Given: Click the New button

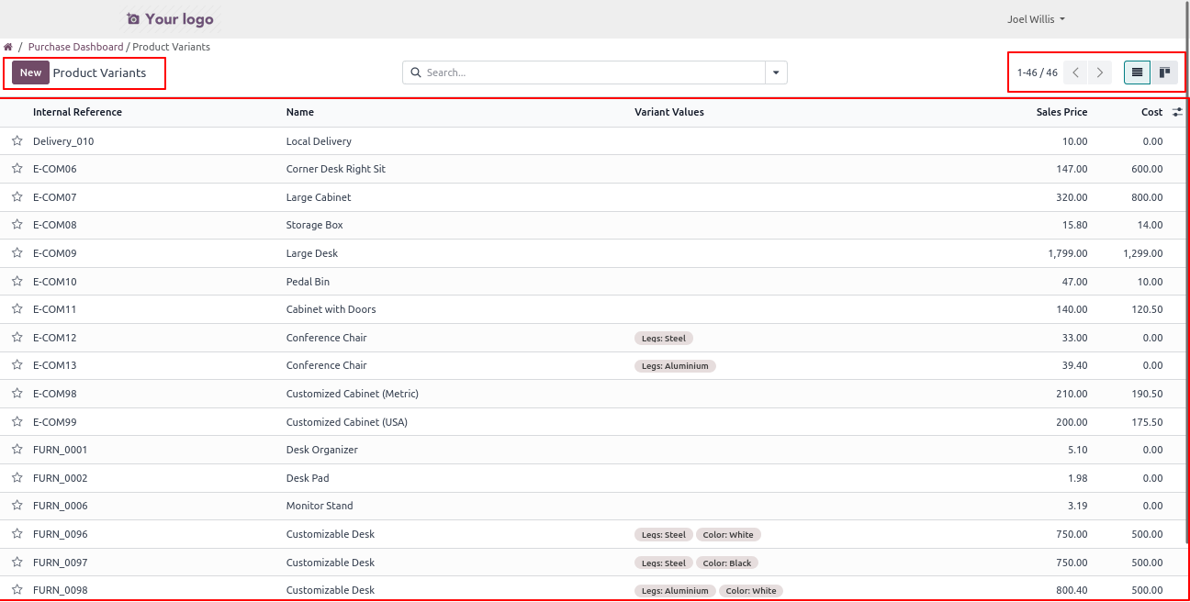Looking at the screenshot, I should (30, 72).
